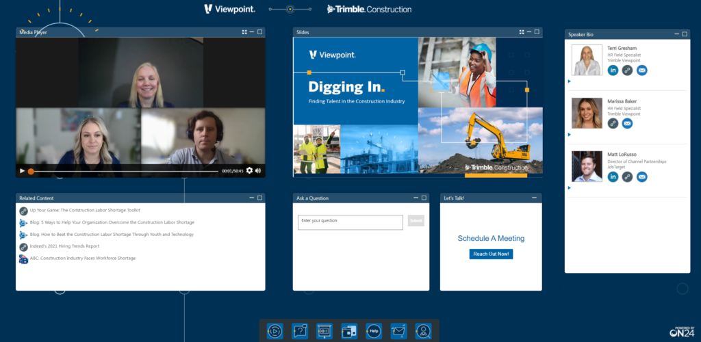
Task: Click Marissa Baker's profile photo
Action: pyautogui.click(x=587, y=113)
